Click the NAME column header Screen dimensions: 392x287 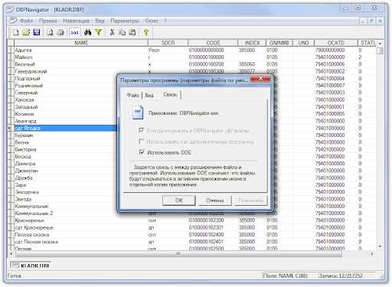[81, 43]
